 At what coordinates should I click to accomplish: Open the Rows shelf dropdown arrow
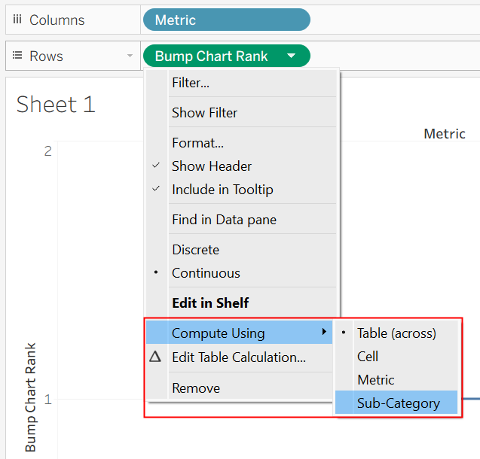[130, 56]
